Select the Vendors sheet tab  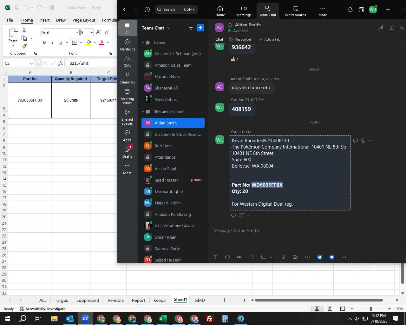(115, 300)
